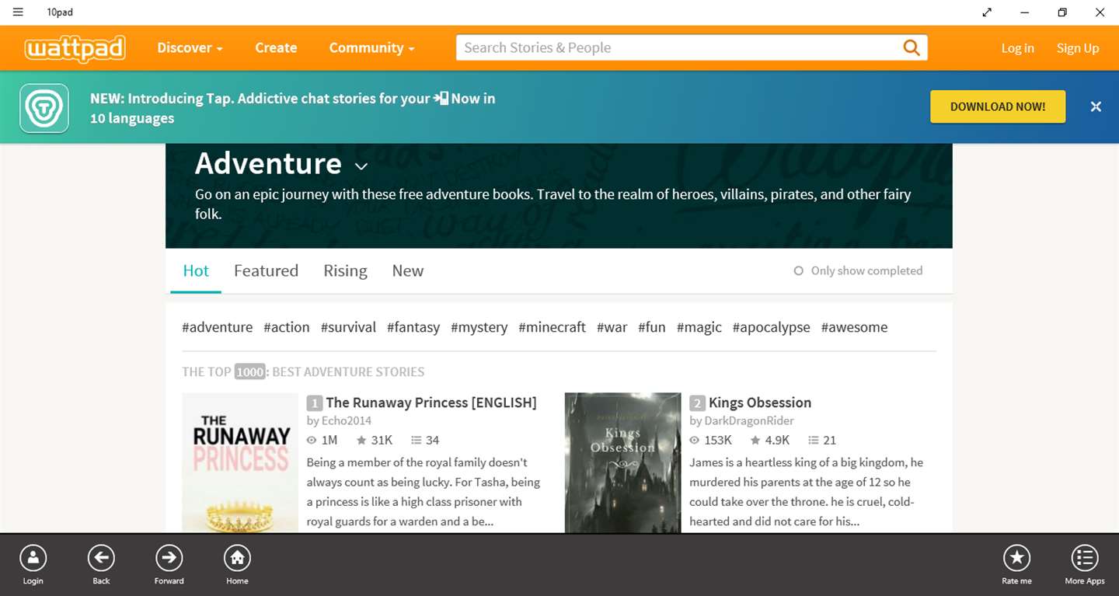Open the Kings Obsession cover thumbnail
1119x596 pixels.
[x=622, y=462]
